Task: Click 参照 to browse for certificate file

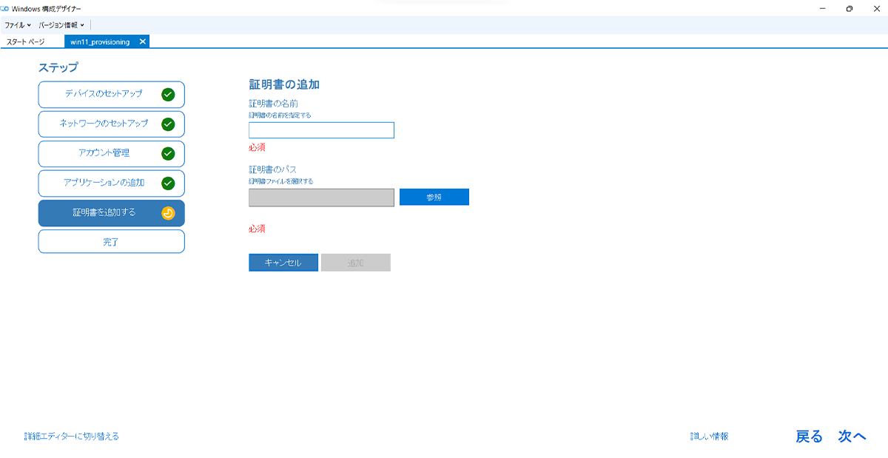Action: click(434, 197)
